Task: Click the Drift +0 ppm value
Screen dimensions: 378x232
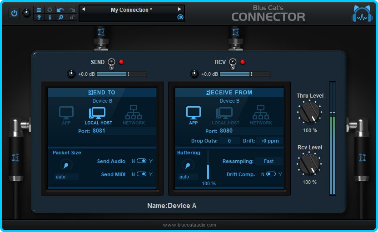Action: click(x=269, y=141)
